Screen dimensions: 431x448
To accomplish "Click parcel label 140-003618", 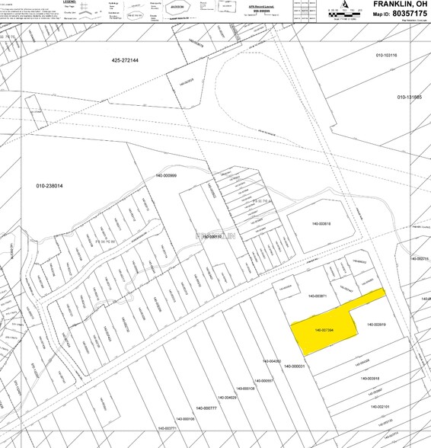I will pos(321,224).
